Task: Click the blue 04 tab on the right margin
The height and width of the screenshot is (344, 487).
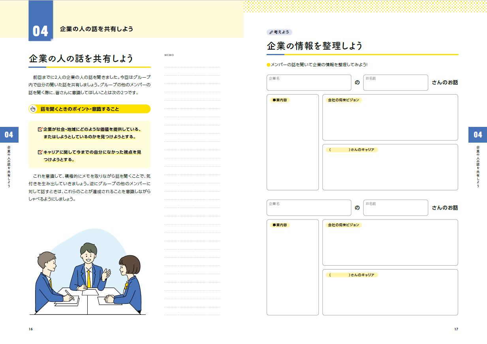Action: (x=478, y=135)
